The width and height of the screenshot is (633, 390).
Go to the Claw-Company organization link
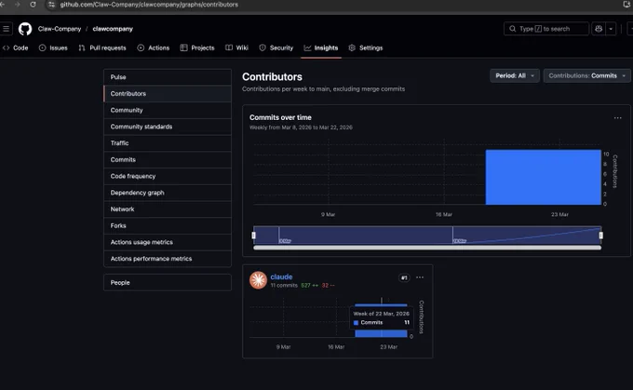[x=60, y=29]
